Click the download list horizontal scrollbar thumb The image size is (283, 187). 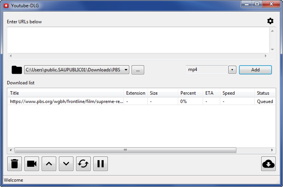(125, 150)
